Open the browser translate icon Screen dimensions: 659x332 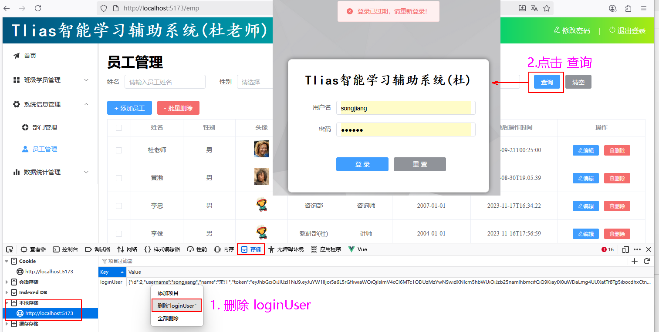(534, 8)
